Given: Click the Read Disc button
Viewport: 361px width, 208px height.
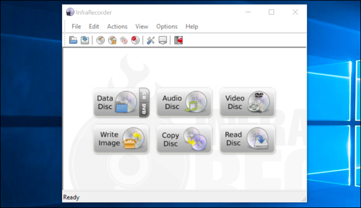Looking at the screenshot, I should [x=248, y=139].
